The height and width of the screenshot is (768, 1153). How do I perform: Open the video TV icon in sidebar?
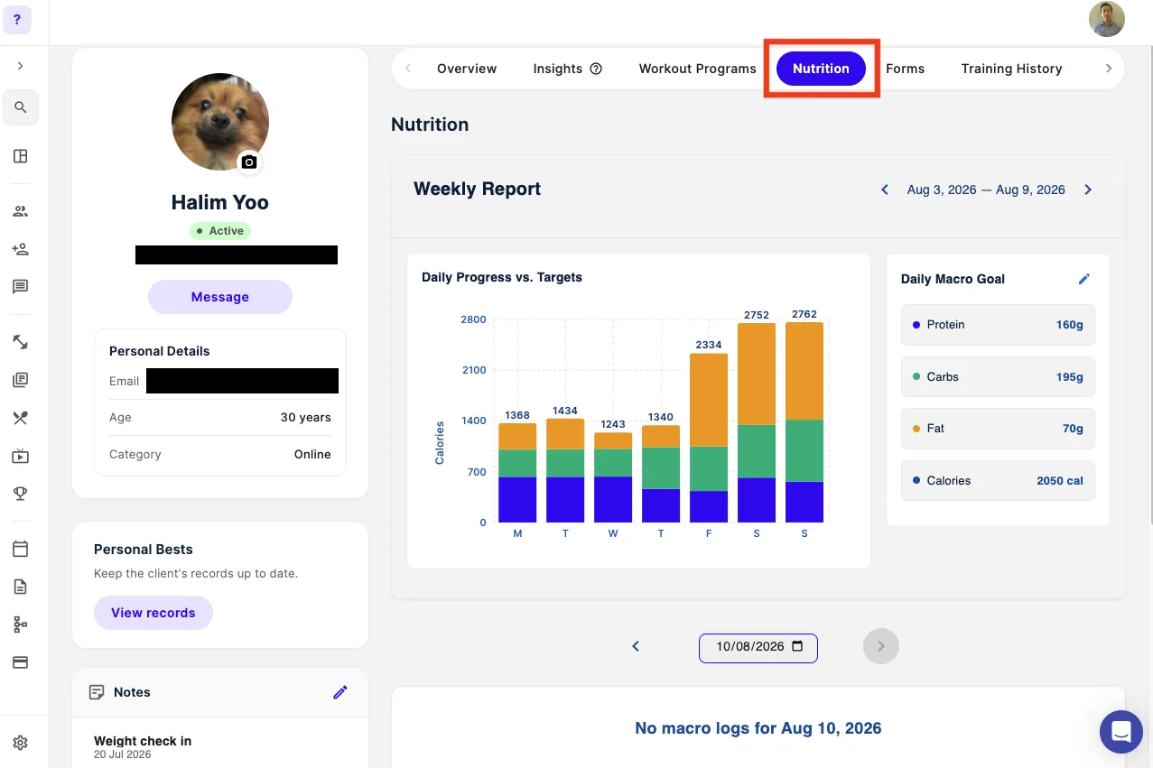(20, 456)
